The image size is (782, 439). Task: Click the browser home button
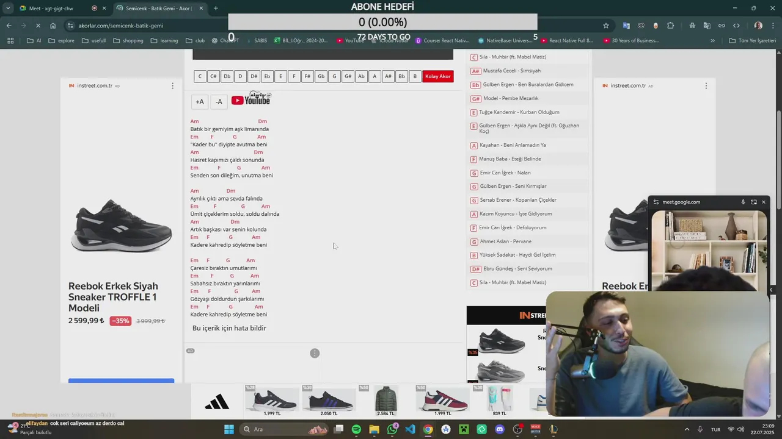click(x=53, y=26)
